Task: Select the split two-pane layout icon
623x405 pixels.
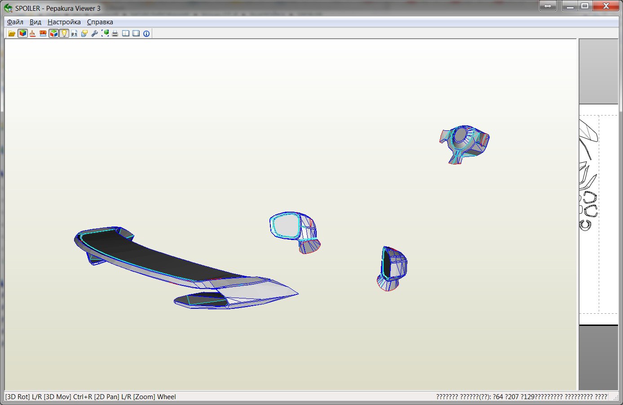Action: coord(126,33)
